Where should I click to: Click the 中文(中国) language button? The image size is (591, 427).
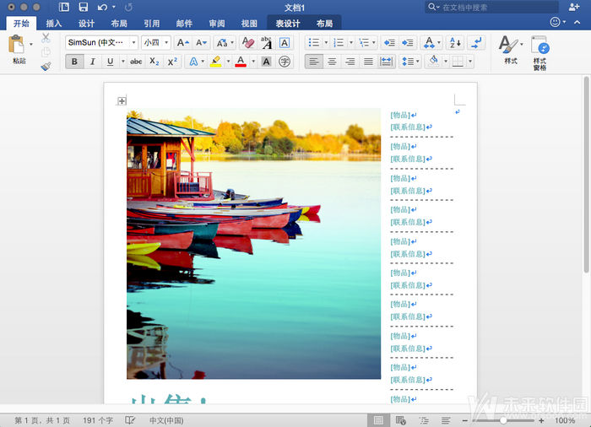pyautogui.click(x=166, y=420)
